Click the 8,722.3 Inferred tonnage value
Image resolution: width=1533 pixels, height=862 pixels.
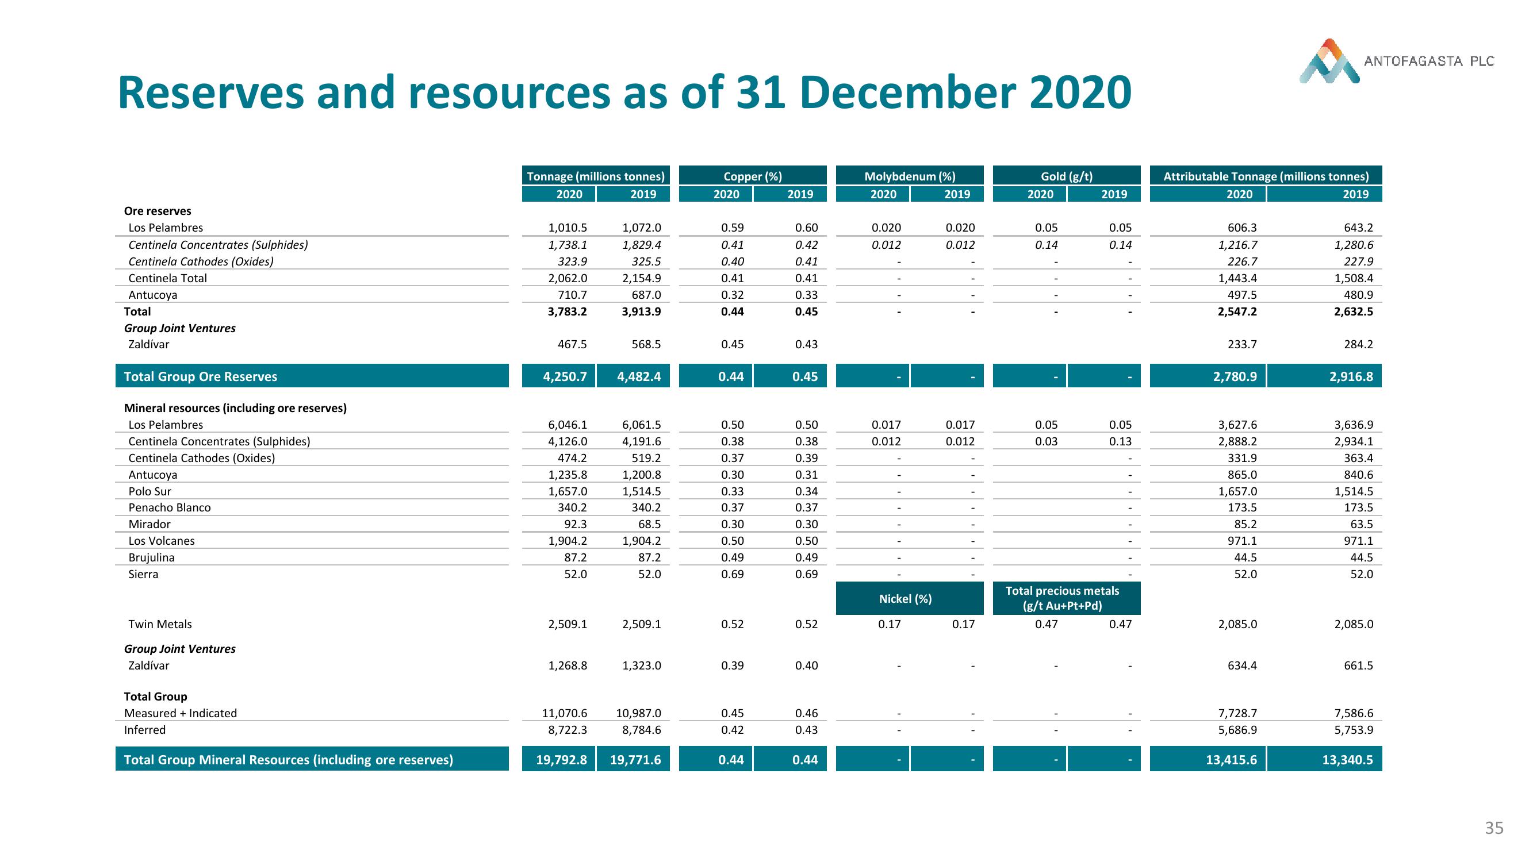(x=567, y=729)
